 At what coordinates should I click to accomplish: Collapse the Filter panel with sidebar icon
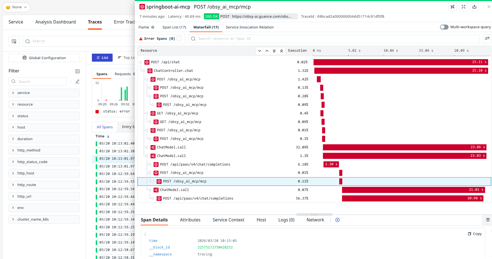(x=77, y=71)
